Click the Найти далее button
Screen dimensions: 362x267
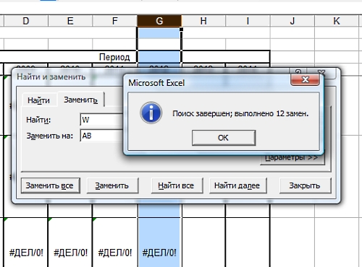click(x=238, y=185)
